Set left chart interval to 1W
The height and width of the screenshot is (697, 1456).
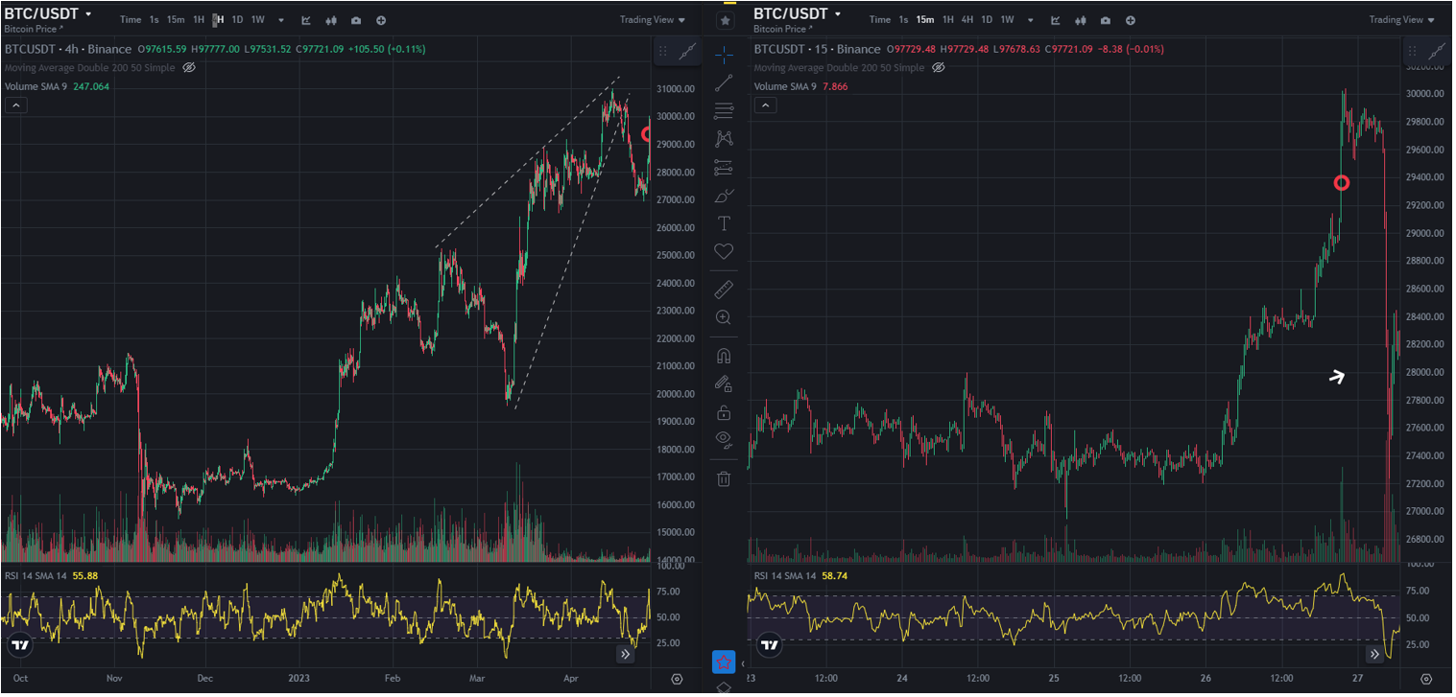click(x=257, y=20)
